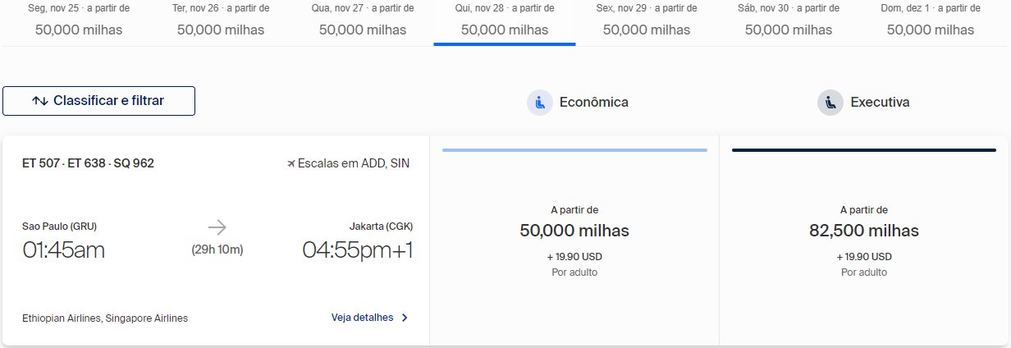The width and height of the screenshot is (1011, 348).
Task: Select the Seg, nov 25 date tab
Action: pyautogui.click(x=79, y=21)
